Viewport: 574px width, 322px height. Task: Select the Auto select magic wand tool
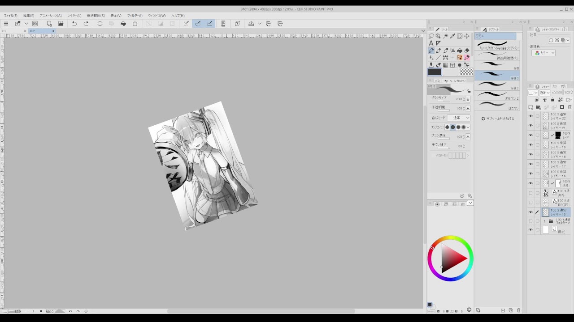click(445, 36)
